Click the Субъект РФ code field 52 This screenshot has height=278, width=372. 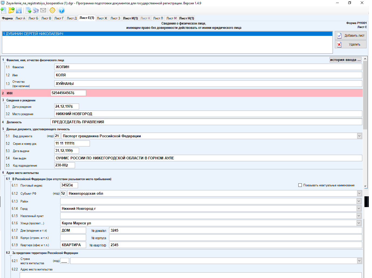63,193
